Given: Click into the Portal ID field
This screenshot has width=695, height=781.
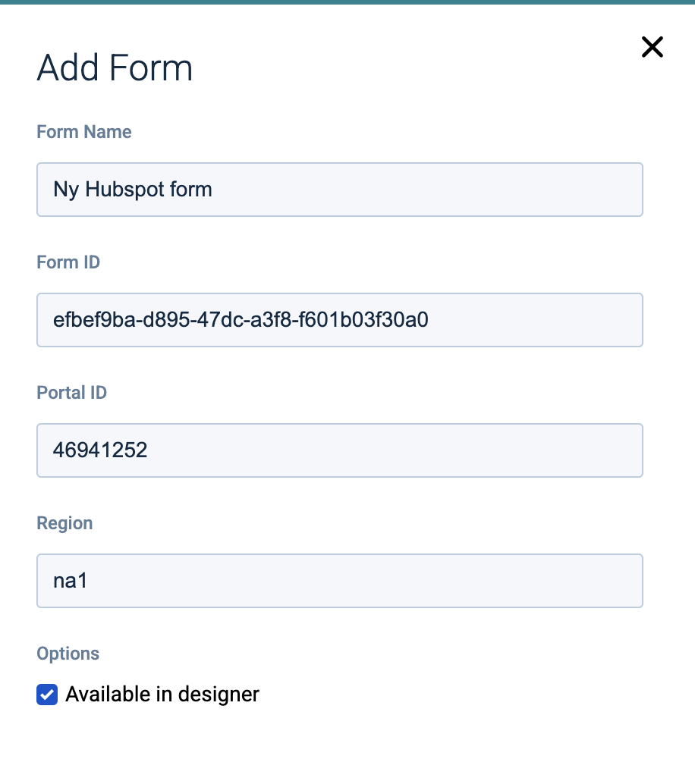Looking at the screenshot, I should (x=339, y=450).
